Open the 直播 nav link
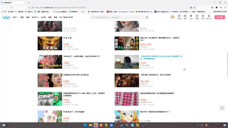The image size is (228, 128). click(28, 17)
